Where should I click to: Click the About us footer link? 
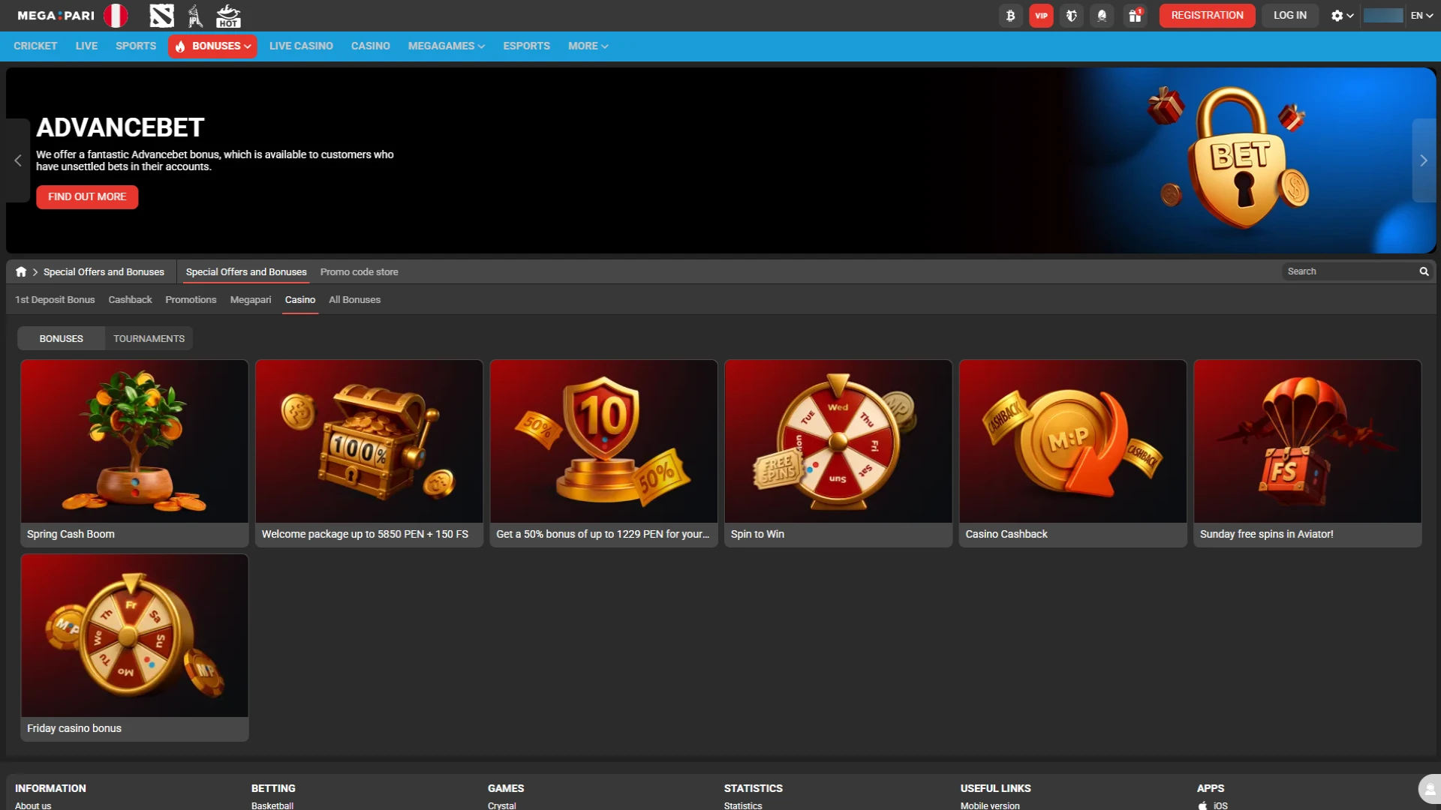(x=33, y=805)
